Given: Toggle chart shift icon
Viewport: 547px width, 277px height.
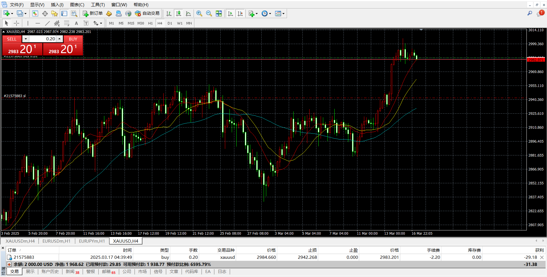Looking at the screenshot, I should pos(240,13).
